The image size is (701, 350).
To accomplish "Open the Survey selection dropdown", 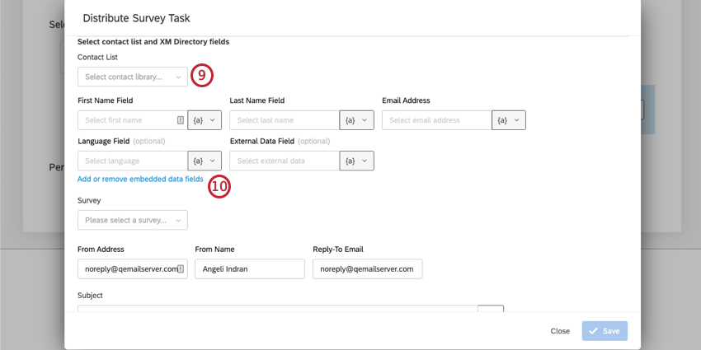I will (x=133, y=220).
